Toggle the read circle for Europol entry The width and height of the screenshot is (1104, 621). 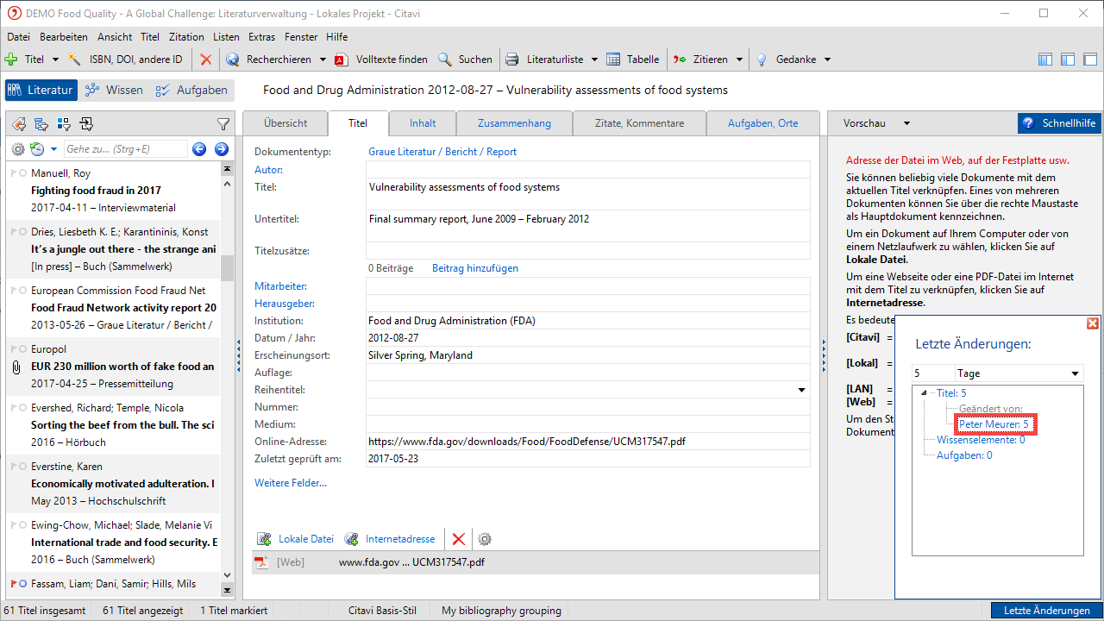pyautogui.click(x=23, y=349)
